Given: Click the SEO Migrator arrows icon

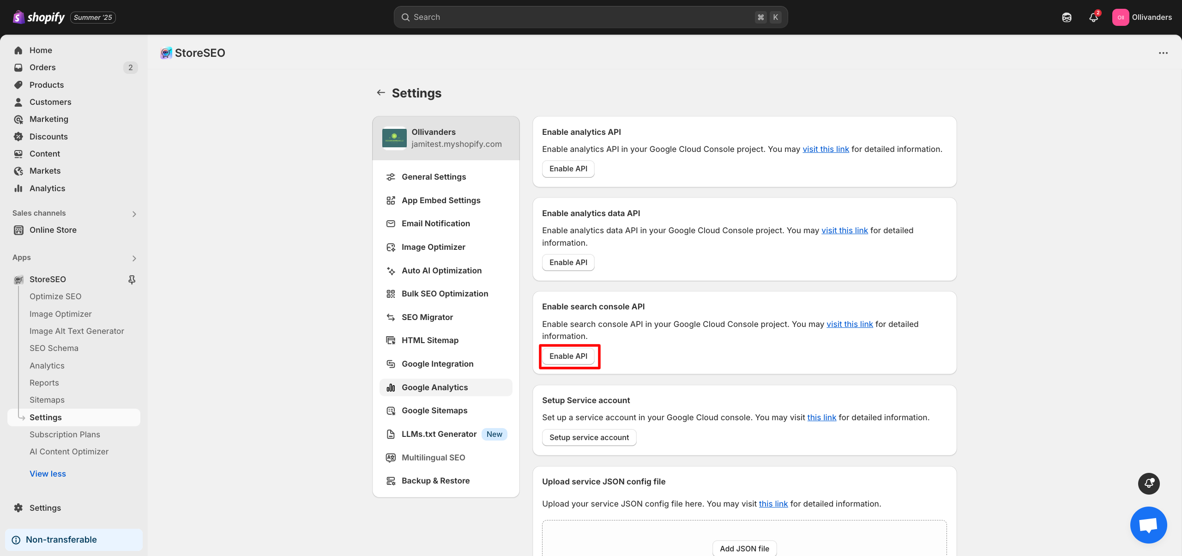Looking at the screenshot, I should [391, 317].
